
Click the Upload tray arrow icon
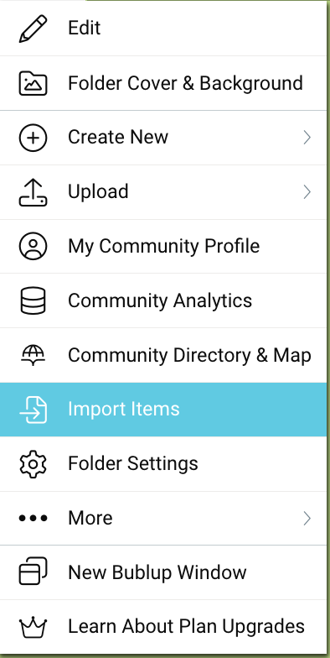(34, 191)
